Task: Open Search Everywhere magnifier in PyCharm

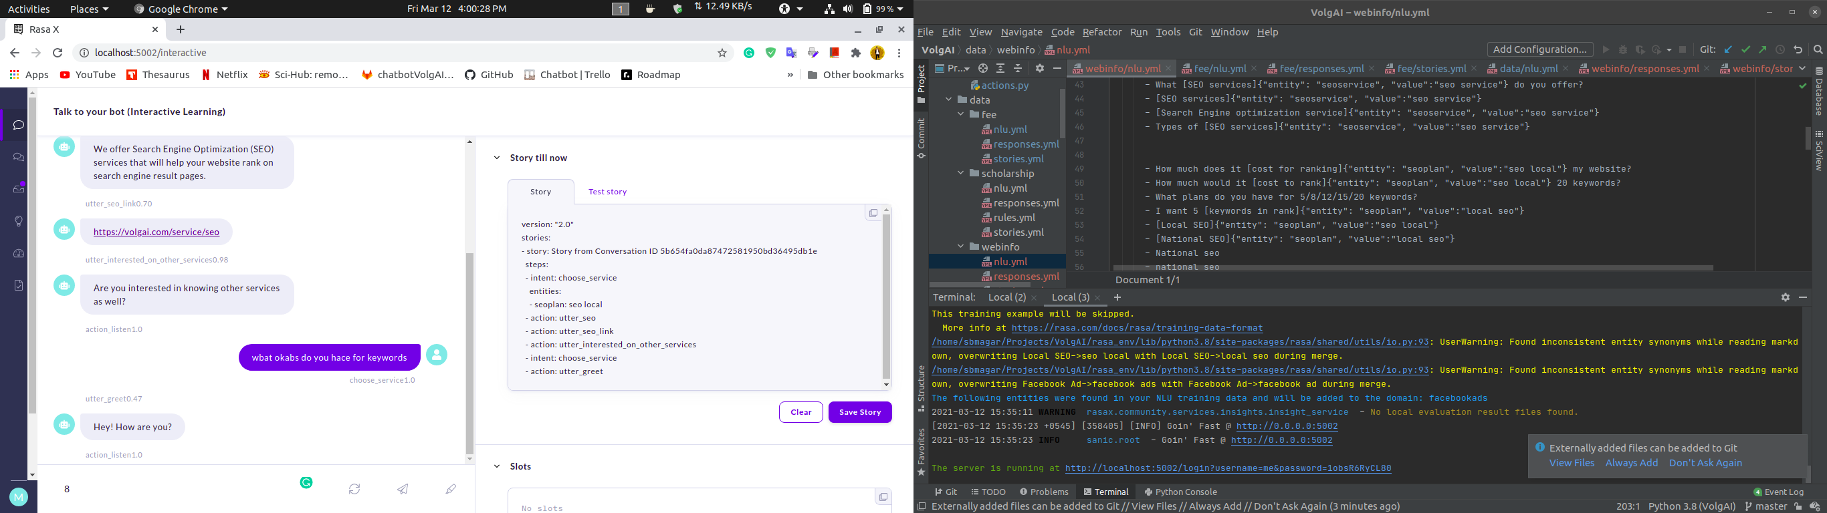Action: pyautogui.click(x=1818, y=49)
